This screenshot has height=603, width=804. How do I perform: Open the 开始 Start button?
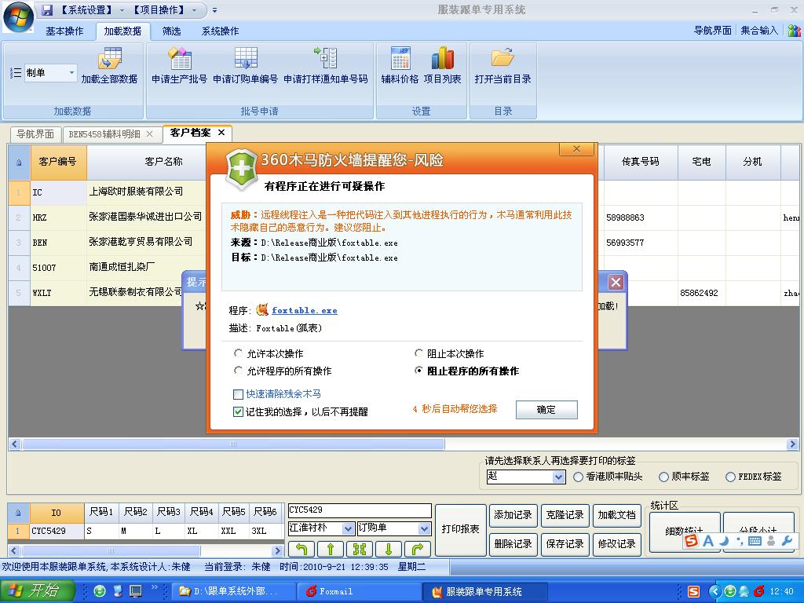pos(38,590)
